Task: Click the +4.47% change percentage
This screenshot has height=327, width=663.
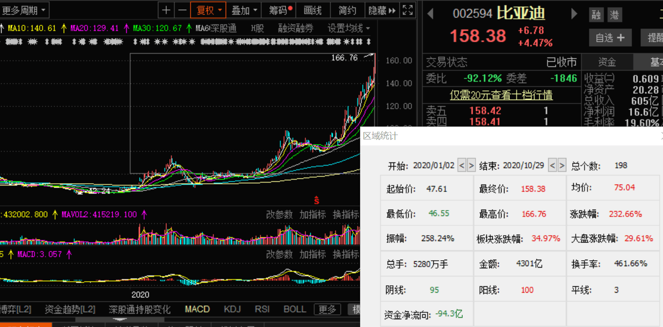Action: pos(535,43)
